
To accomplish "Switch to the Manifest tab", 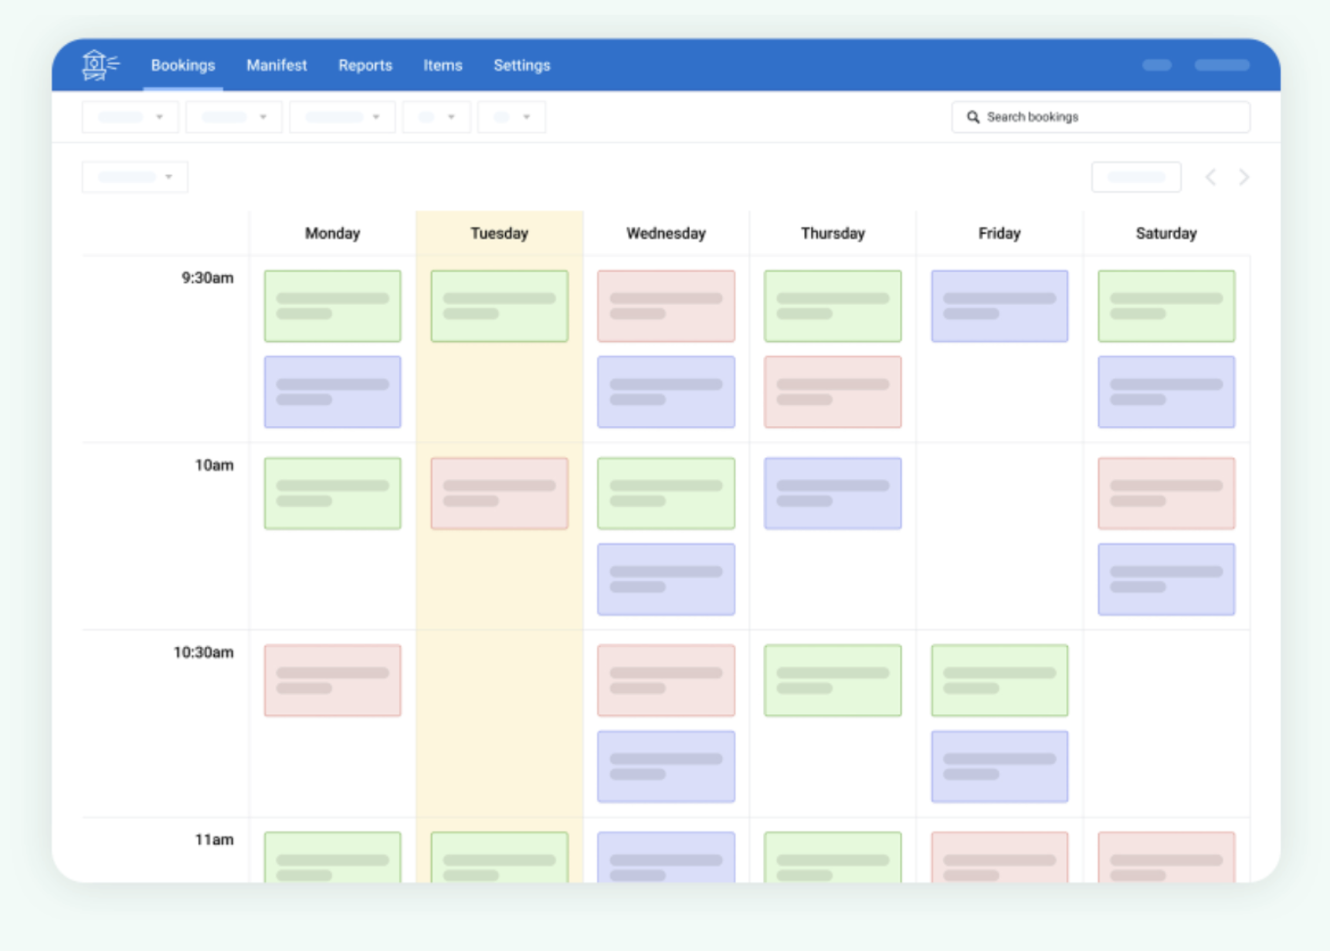I will (277, 66).
